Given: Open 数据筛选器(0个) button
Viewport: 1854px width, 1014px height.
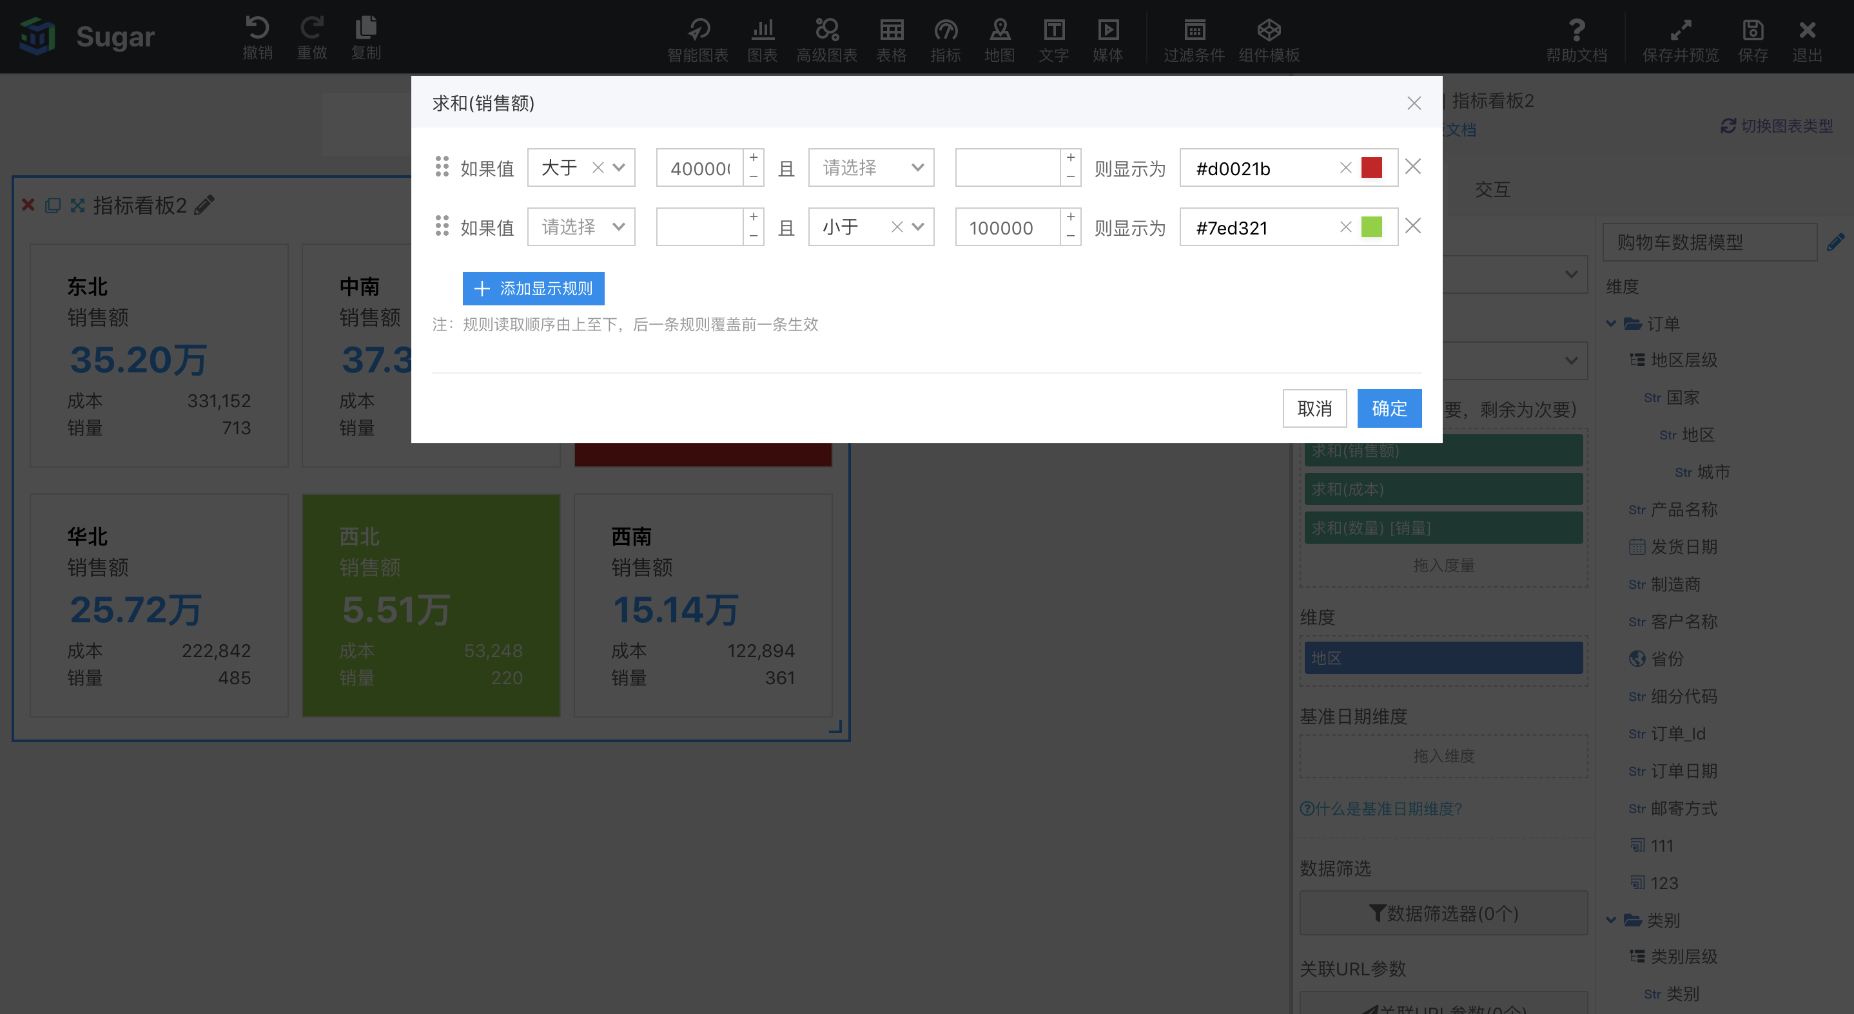Looking at the screenshot, I should point(1443,914).
